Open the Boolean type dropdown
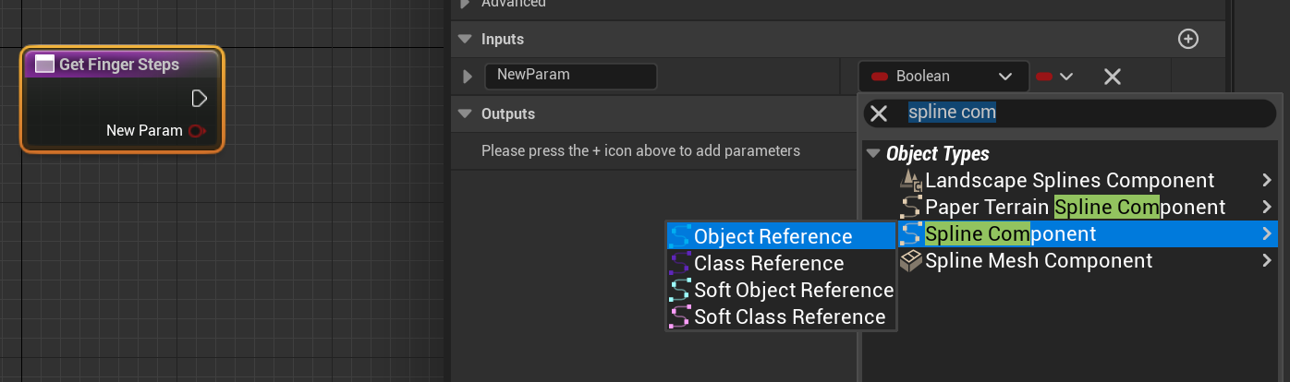 click(943, 77)
